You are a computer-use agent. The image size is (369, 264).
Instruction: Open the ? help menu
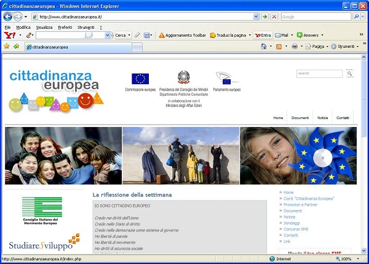coord(101,27)
